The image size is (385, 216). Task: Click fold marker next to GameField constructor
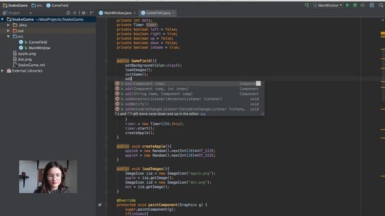pos(106,61)
